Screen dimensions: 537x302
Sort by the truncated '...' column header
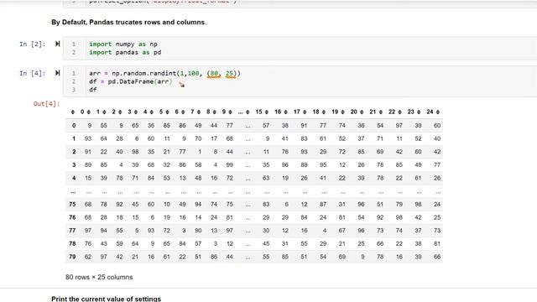point(248,112)
